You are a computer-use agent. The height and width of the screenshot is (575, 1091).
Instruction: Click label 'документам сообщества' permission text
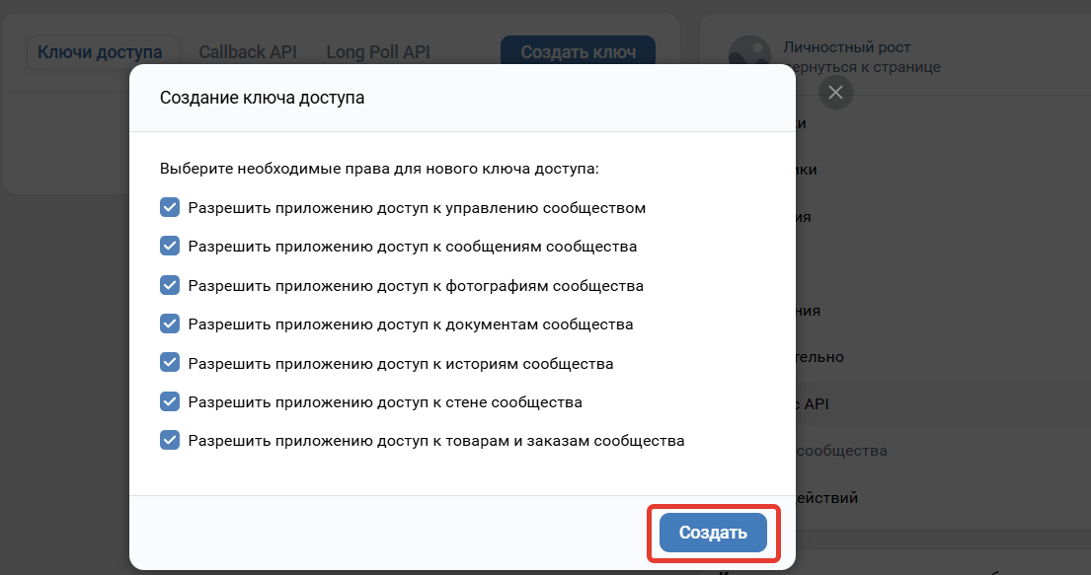539,324
